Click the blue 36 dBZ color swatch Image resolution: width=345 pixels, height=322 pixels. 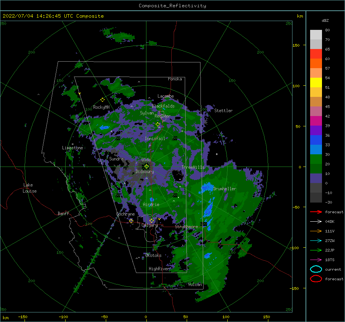(316, 140)
